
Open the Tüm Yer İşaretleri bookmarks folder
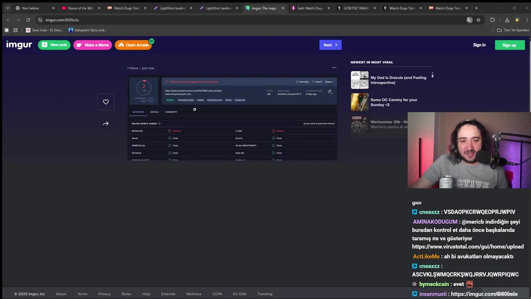[x=513, y=30]
